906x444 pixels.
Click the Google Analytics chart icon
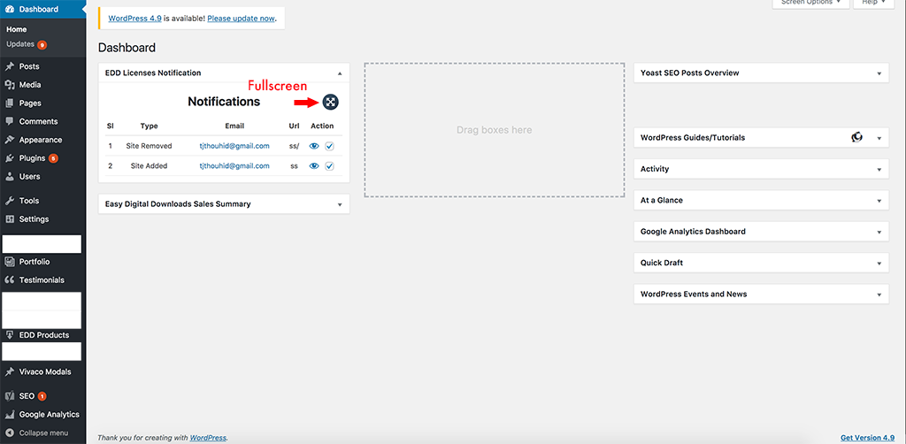[x=9, y=415]
